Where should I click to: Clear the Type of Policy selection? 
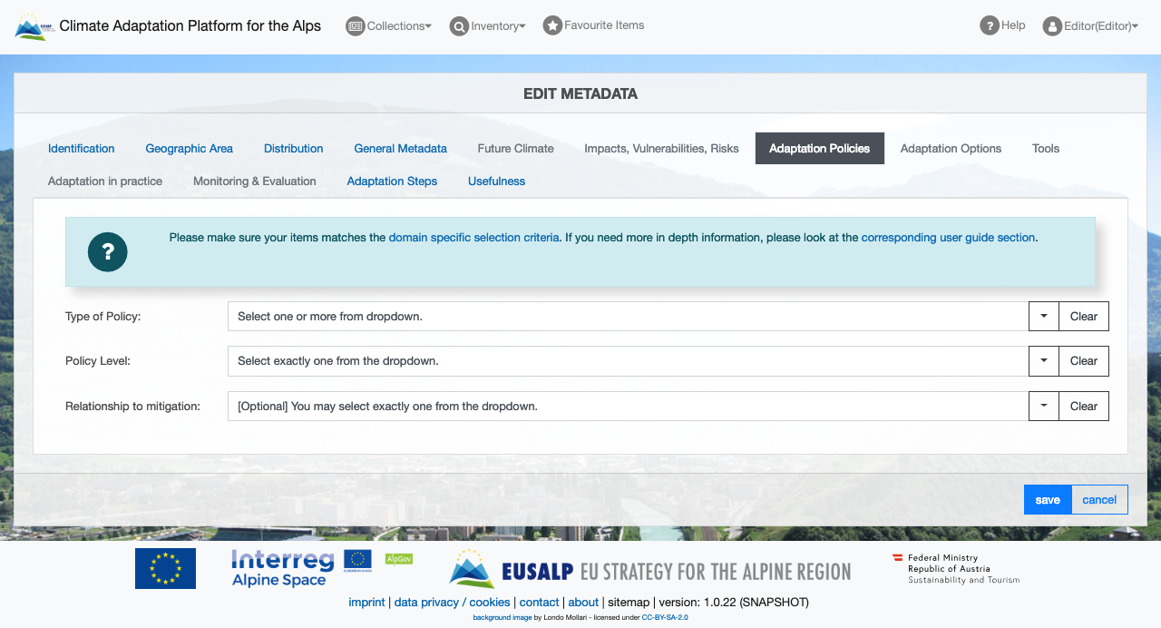[1083, 316]
